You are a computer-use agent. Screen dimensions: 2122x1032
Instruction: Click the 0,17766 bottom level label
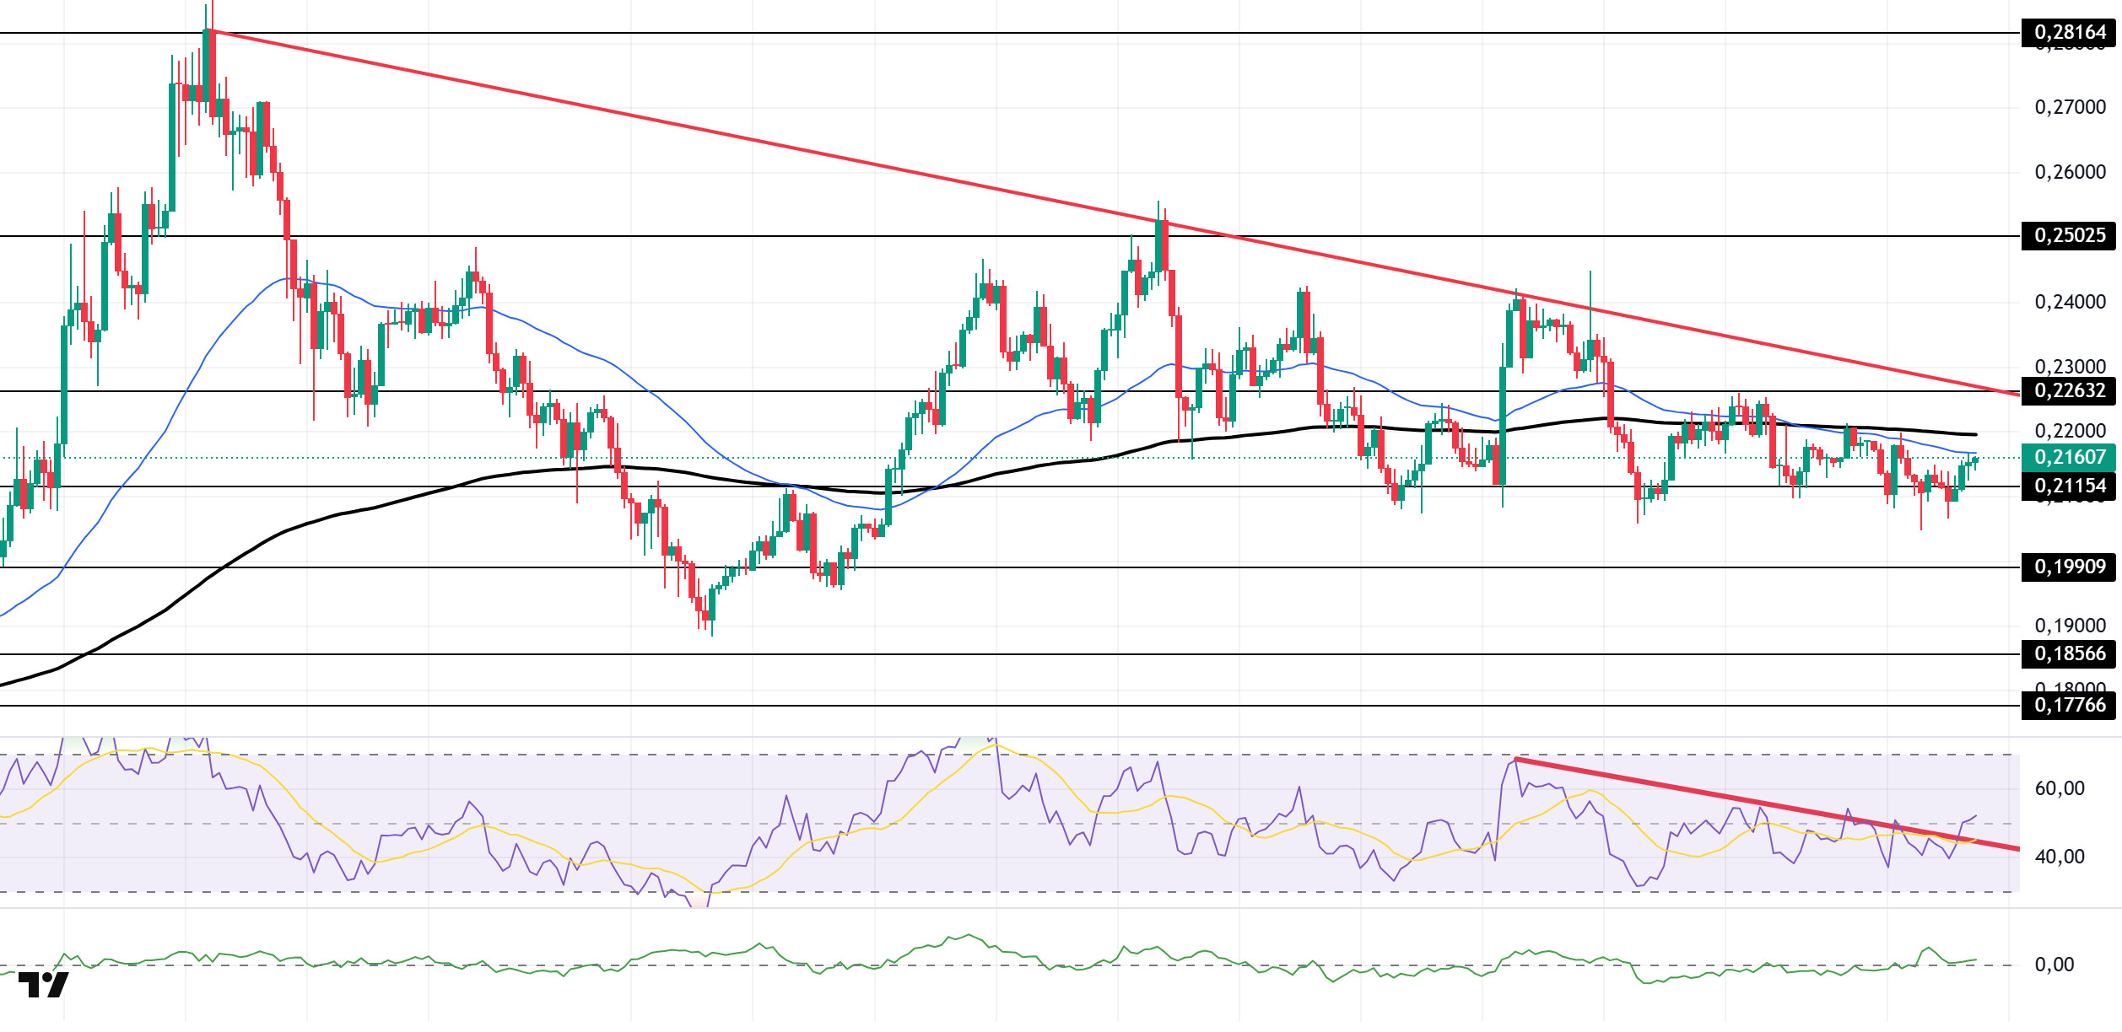pos(2070,706)
